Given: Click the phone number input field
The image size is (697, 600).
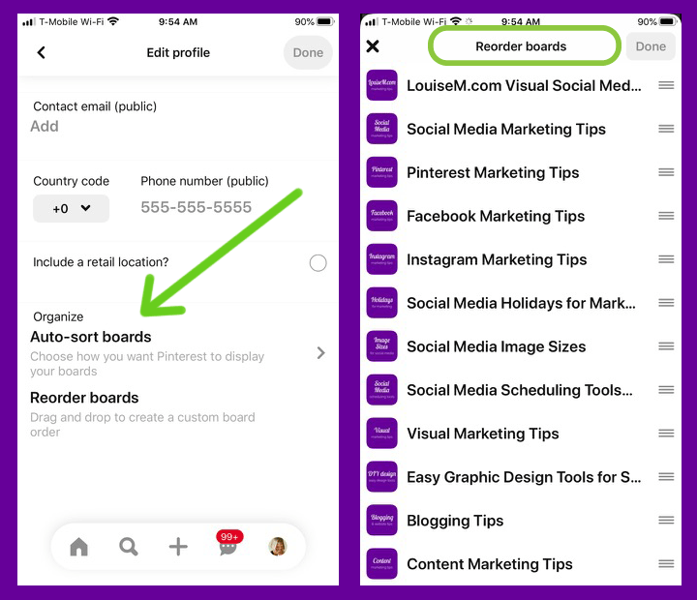Looking at the screenshot, I should [x=196, y=207].
